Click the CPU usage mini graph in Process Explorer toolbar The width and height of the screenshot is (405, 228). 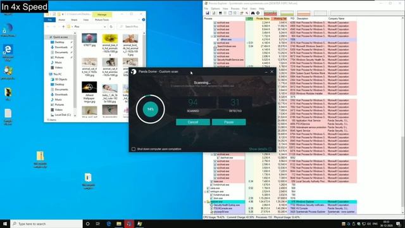point(270,13)
